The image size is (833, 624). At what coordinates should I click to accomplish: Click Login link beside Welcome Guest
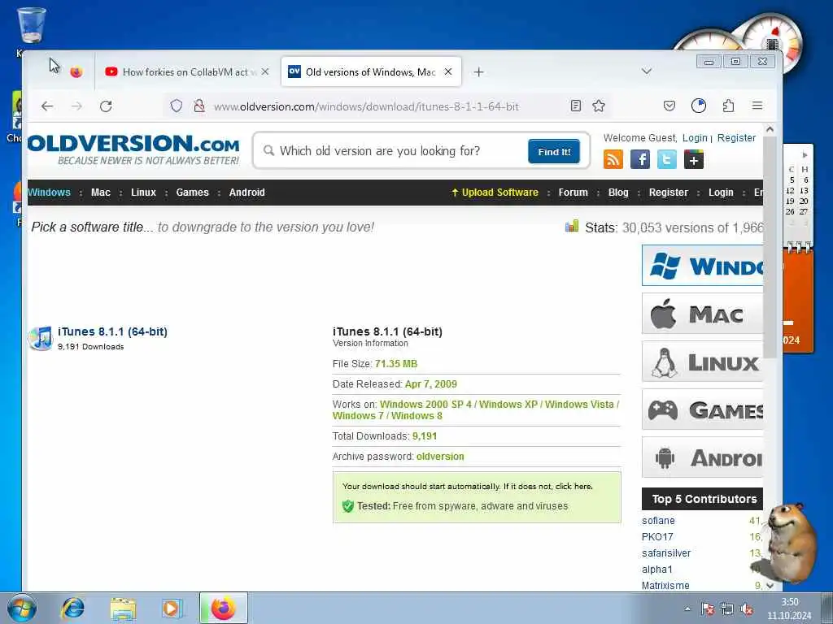(695, 138)
